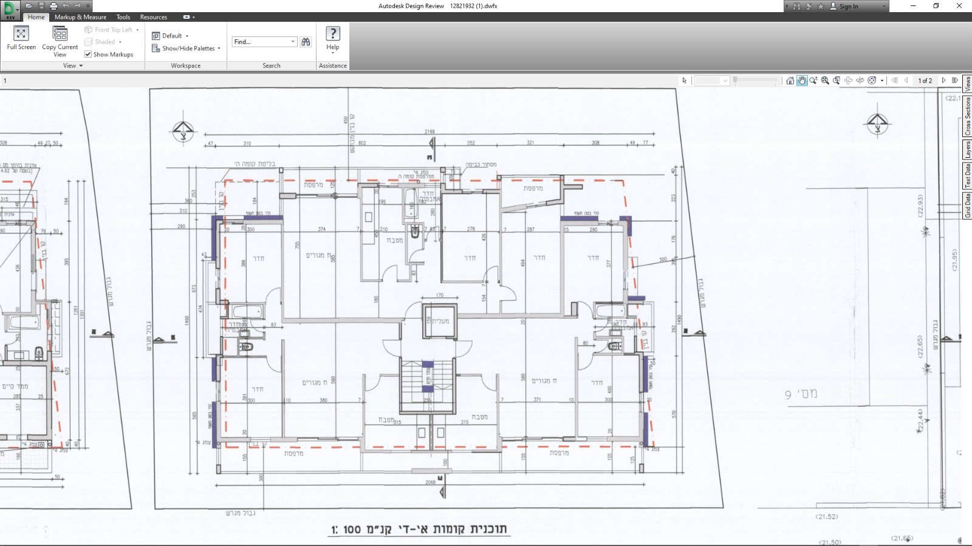
Task: Open the Cross Sections side palette tab
Action: point(967,116)
